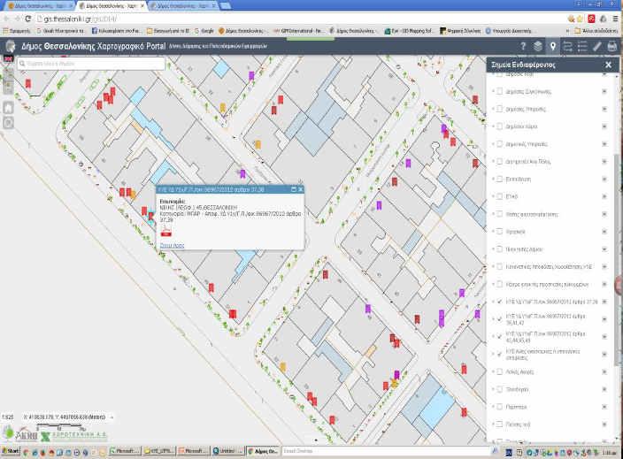Open the other bookmarks folder at right
The height and width of the screenshot is (459, 623).
[x=596, y=31]
